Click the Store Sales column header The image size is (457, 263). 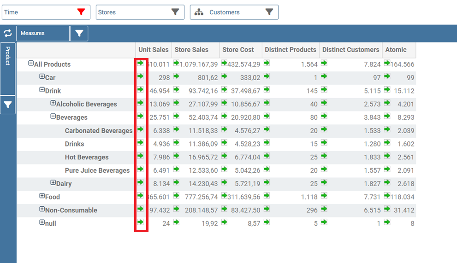(x=191, y=50)
